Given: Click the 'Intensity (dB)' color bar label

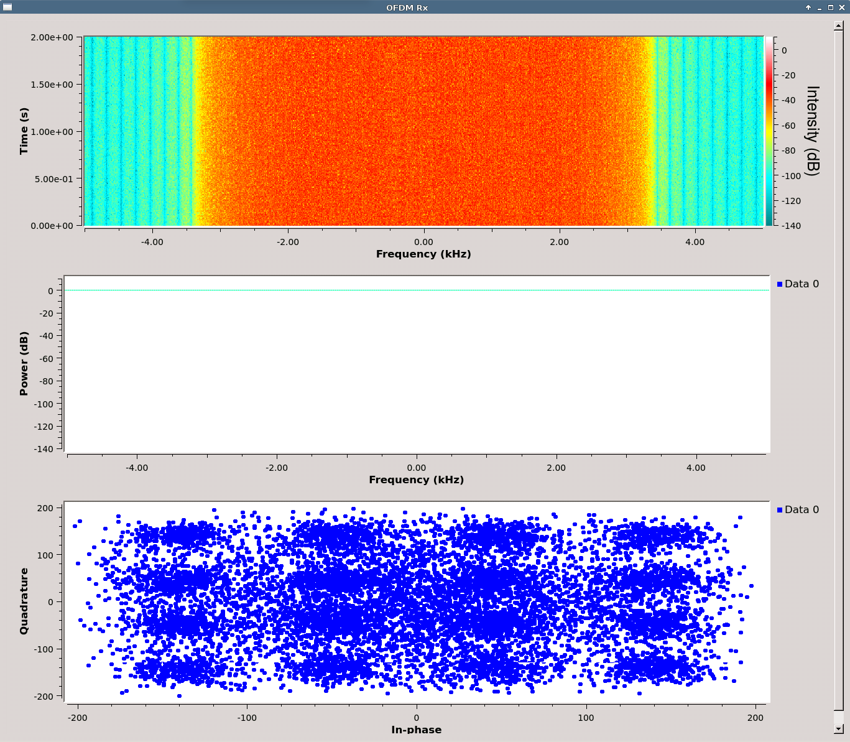Looking at the screenshot, I should 812,131.
